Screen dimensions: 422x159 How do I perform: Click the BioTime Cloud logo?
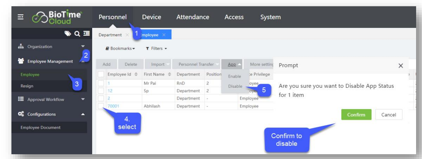coord(57,17)
